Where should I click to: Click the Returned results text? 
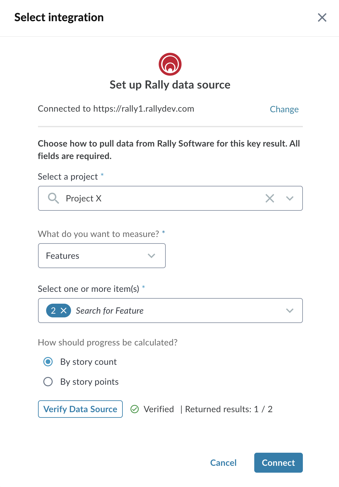(x=229, y=409)
